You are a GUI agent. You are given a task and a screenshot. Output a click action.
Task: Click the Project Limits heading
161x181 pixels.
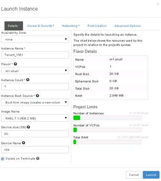coord(85,107)
